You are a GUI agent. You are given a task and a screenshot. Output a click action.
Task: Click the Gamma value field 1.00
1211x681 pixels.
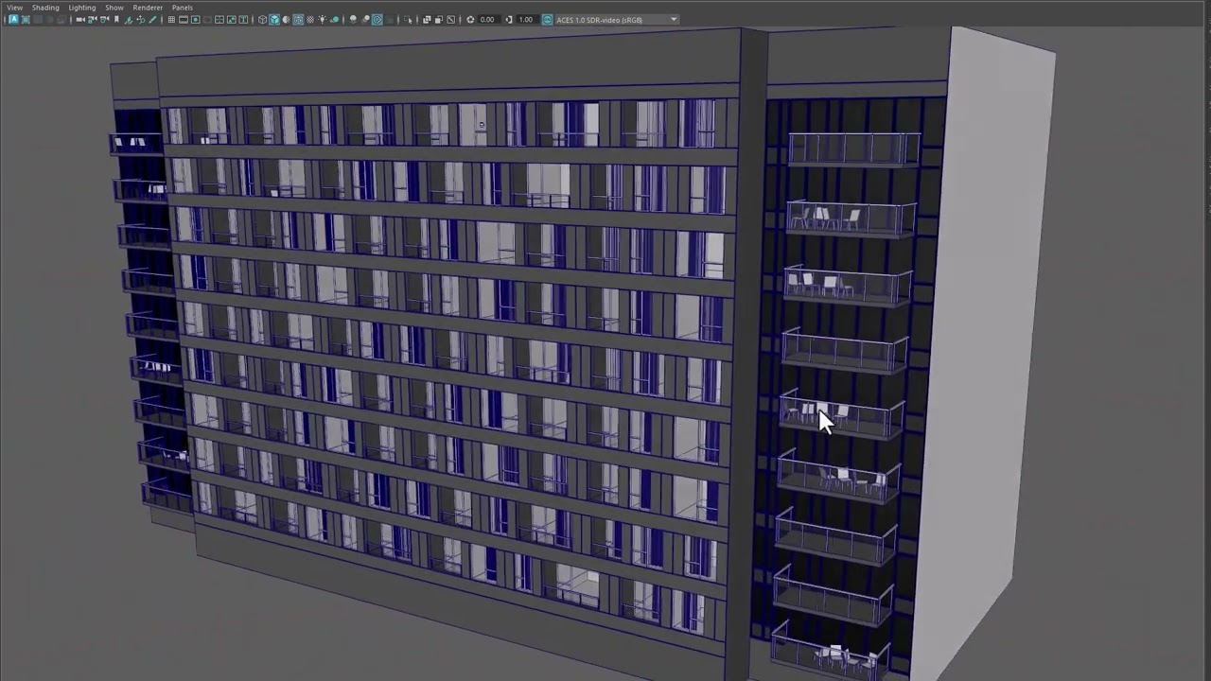pyautogui.click(x=526, y=19)
